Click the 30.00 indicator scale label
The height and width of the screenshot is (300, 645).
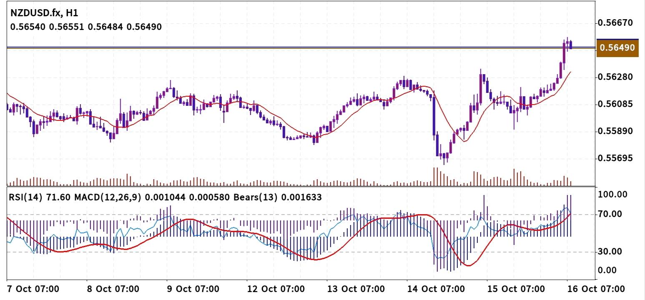point(610,252)
